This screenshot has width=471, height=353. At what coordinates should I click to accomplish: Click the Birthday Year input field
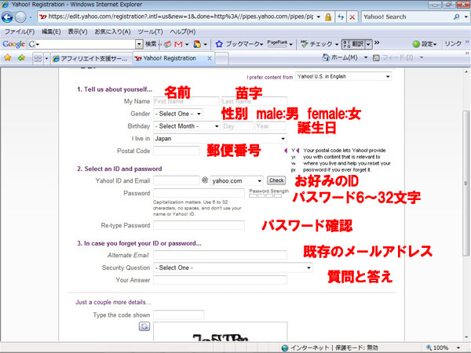270,126
